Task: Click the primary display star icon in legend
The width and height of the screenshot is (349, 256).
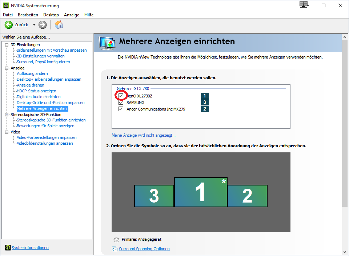Action: (x=116, y=240)
